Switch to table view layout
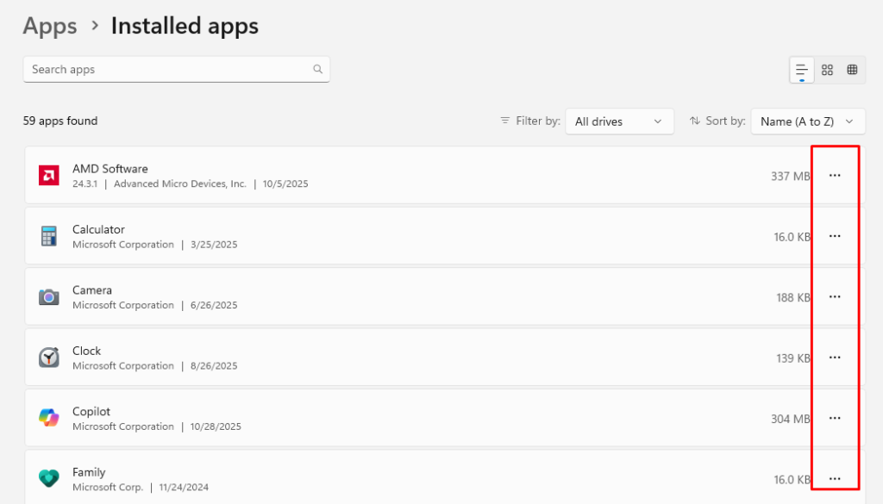The height and width of the screenshot is (504, 883). click(x=852, y=71)
